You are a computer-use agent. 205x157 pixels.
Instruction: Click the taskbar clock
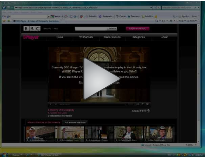(x=199, y=155)
